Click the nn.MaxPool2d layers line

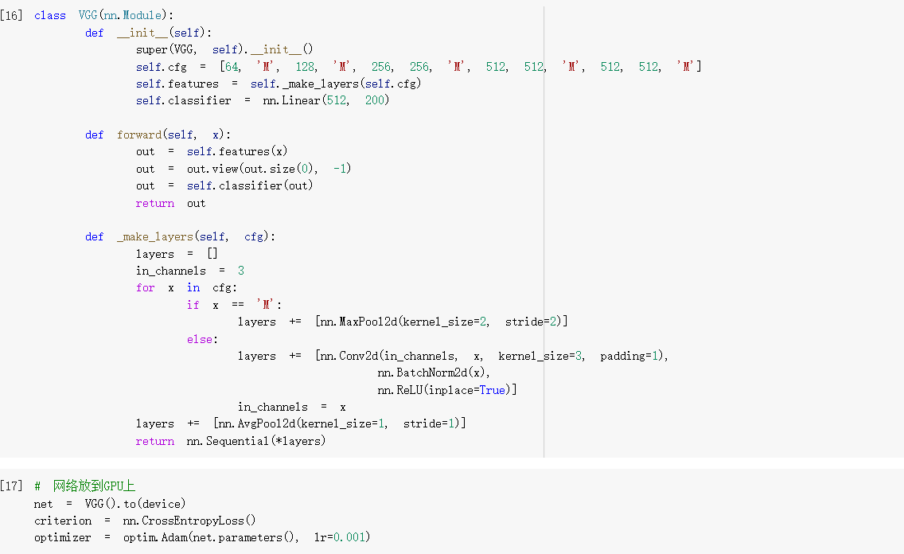pos(403,322)
